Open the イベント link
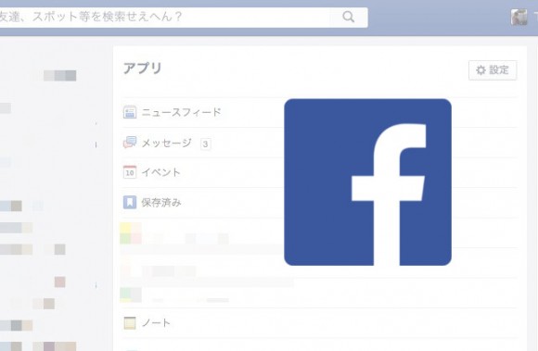This screenshot has height=351, width=538. click(160, 172)
